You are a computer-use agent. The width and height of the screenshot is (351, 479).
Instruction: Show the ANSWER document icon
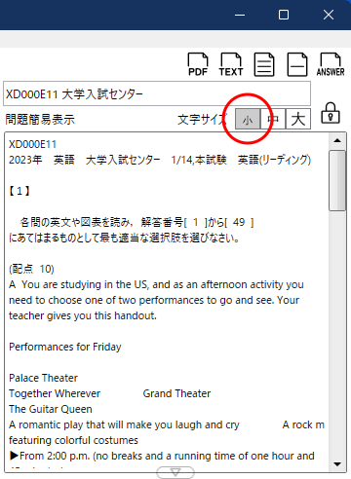coord(331,64)
